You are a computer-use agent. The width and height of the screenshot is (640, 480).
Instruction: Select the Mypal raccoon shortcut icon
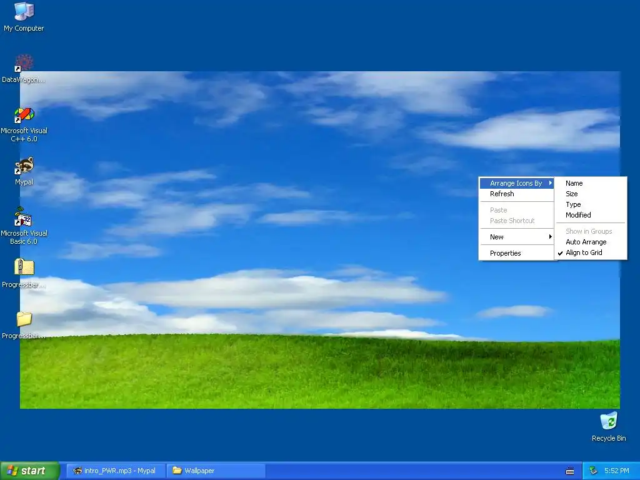click(24, 165)
